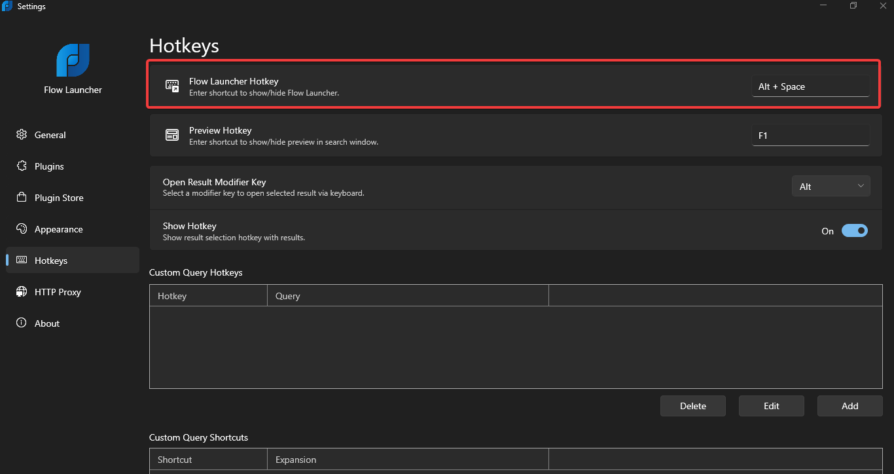Image resolution: width=894 pixels, height=474 pixels.
Task: Click the 'Custom Query Hotkeys' heading
Action: point(196,272)
